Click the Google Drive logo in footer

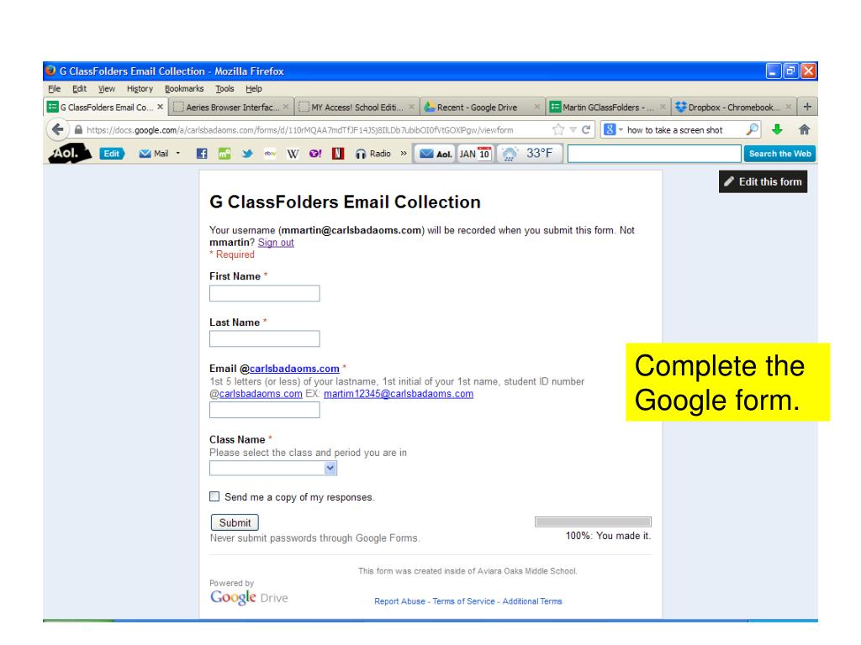tap(249, 597)
